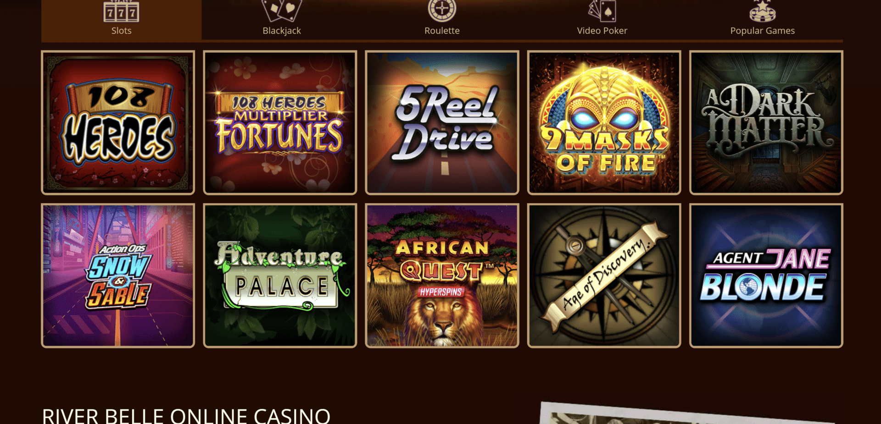Open the 5 Reel Drive game
Viewport: 881px width, 424px height.
click(x=442, y=122)
